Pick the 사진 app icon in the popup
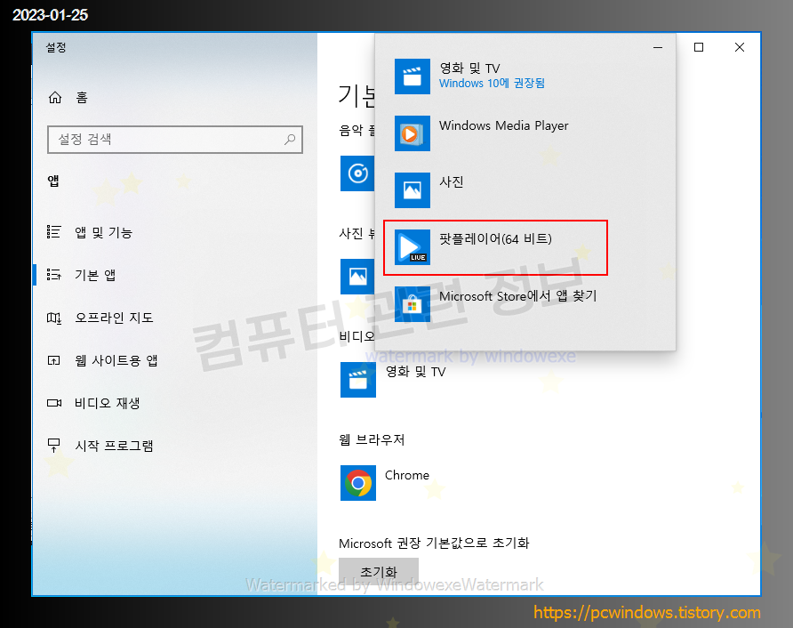793x628 pixels. tap(413, 190)
